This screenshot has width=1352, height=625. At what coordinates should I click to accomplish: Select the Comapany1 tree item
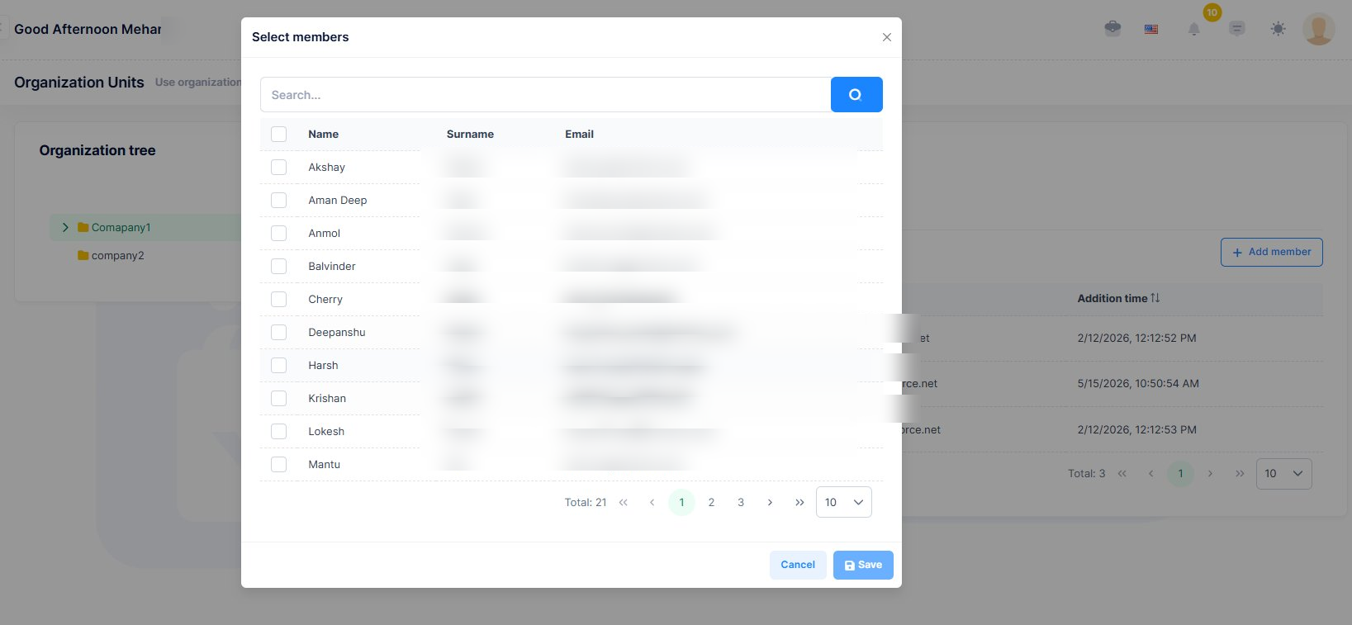121,227
